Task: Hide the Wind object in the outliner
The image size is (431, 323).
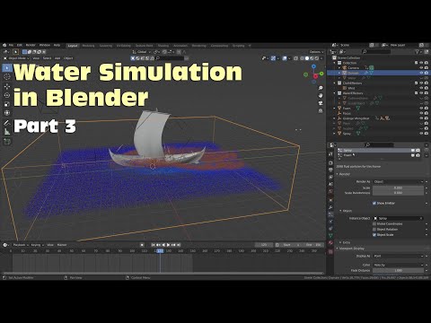Action: pos(421,88)
